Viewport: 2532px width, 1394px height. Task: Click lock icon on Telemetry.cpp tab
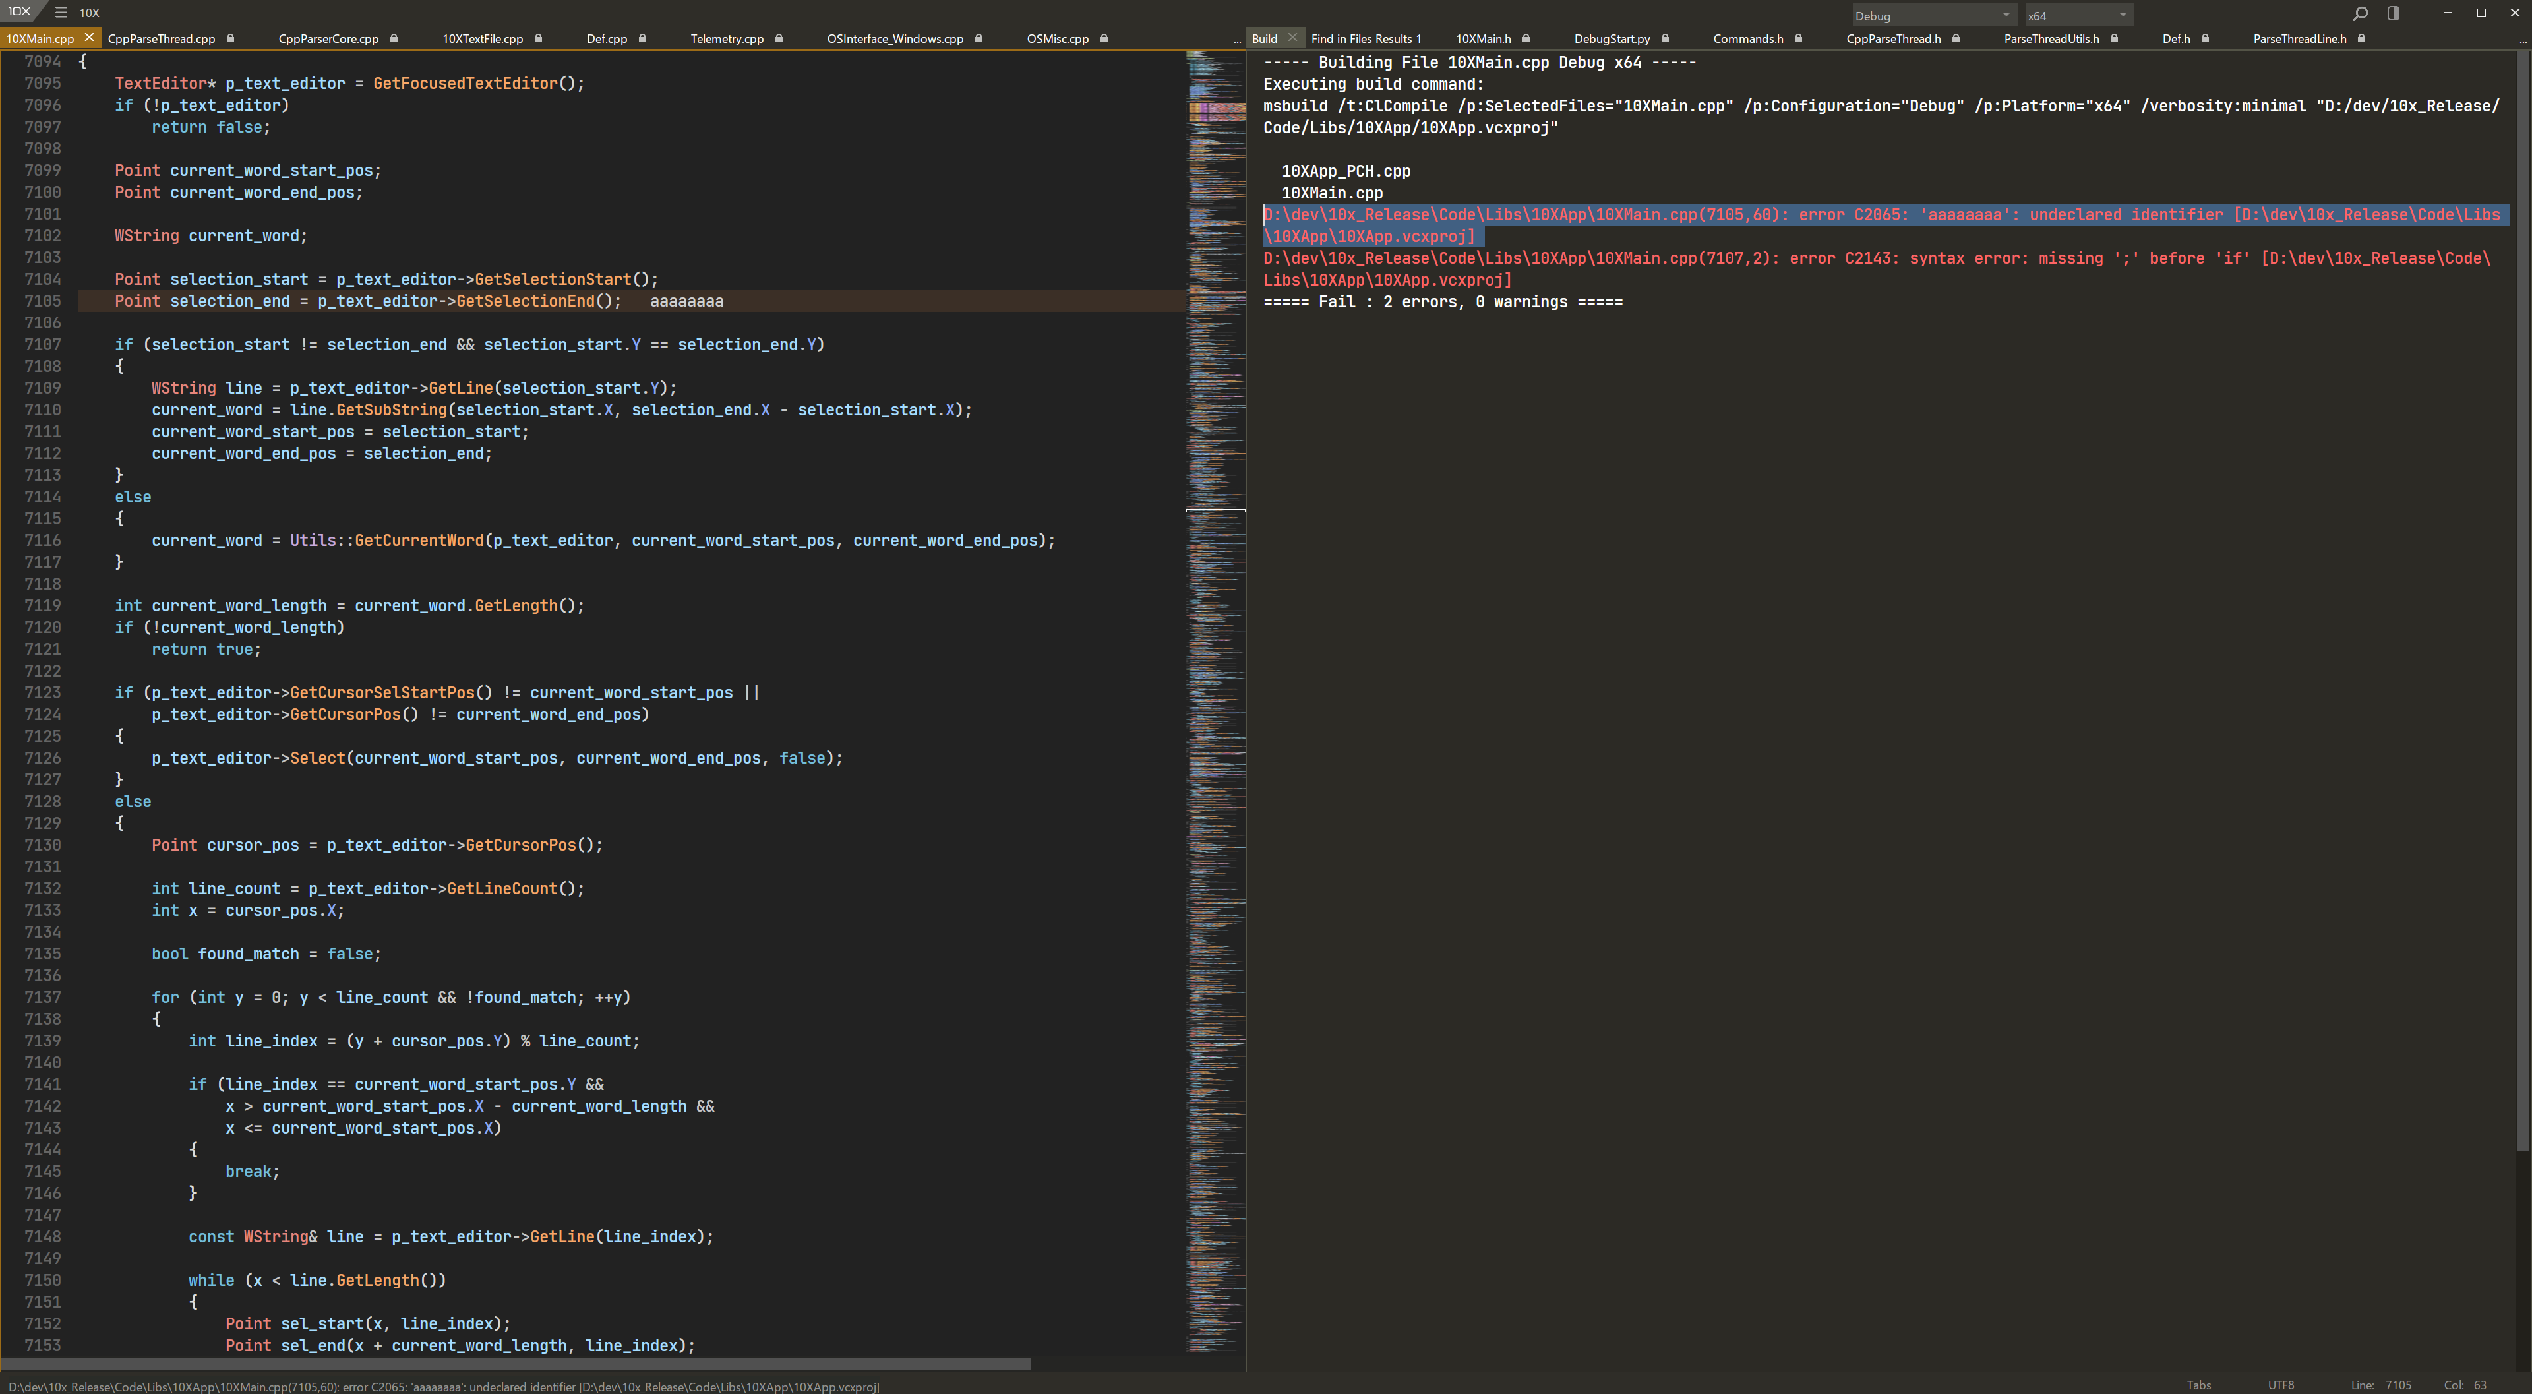pos(779,38)
